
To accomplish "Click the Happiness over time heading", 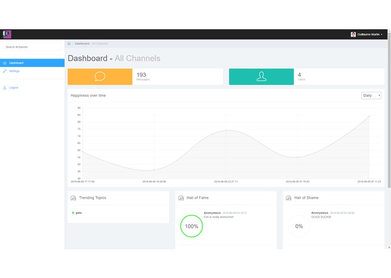I will 88,95.
